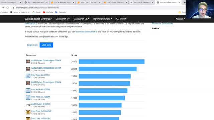This screenshot has height=120, width=214.
Task: Open Processor Benchmarks sidebar link
Action: [x=163, y=23]
